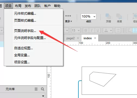Toggle underline text formatting
This screenshot has height=98, width=137.
pyautogui.click(x=98, y=30)
